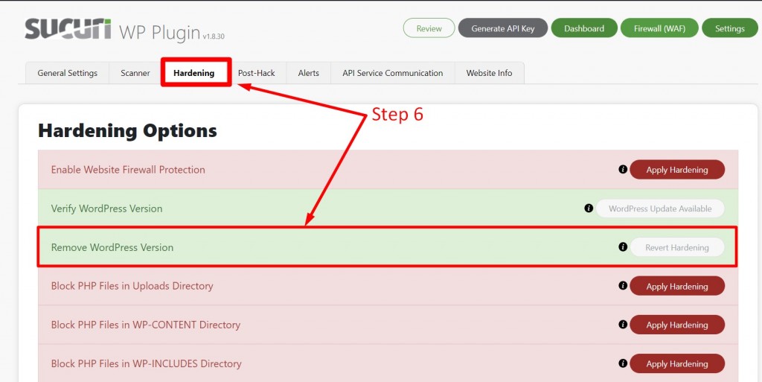Open the Dashboard page
The width and height of the screenshot is (762, 382).
pos(584,28)
